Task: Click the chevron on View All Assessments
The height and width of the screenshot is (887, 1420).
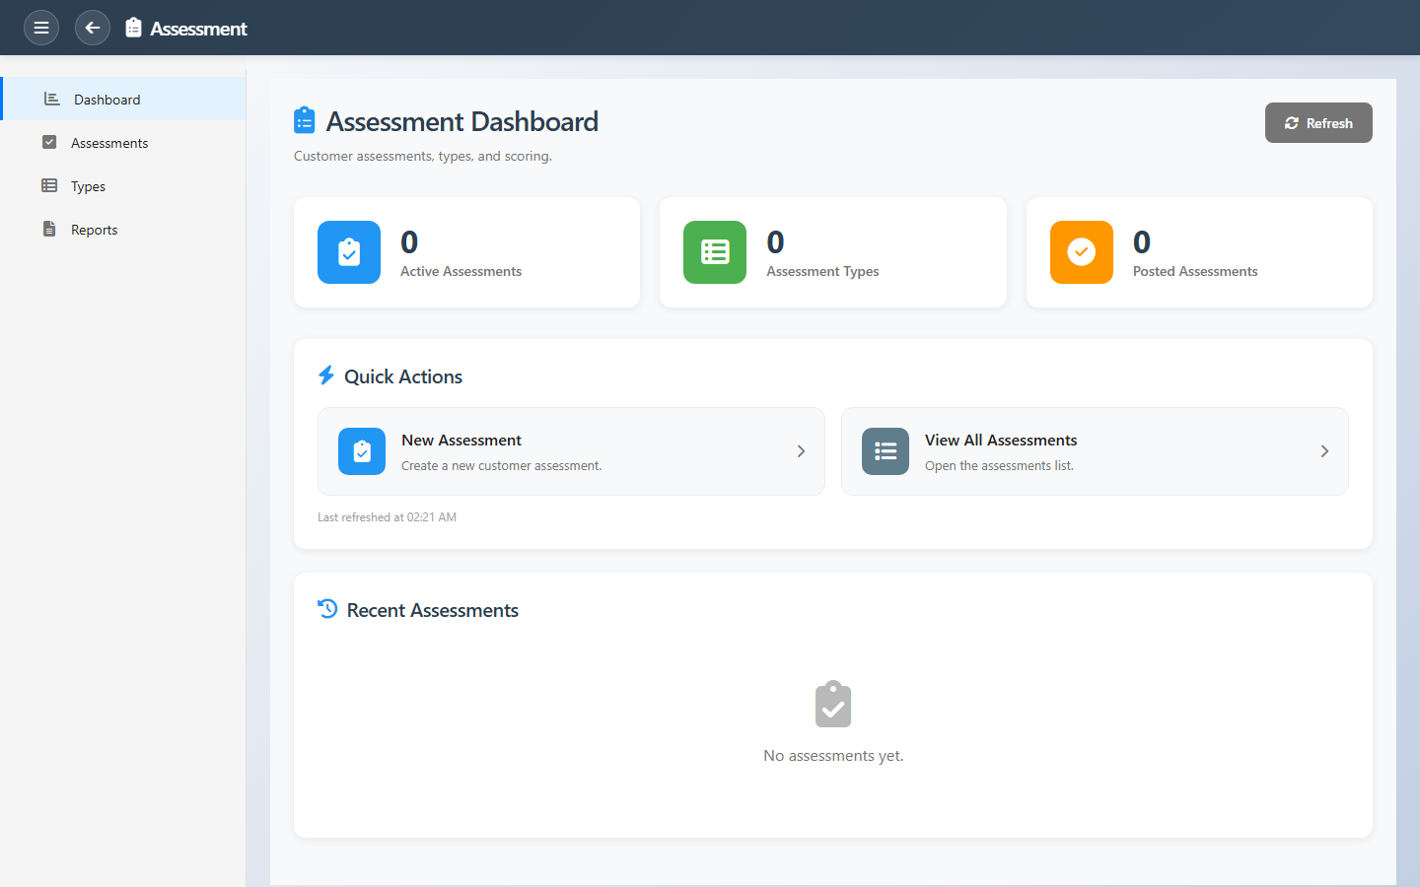Action: [x=1324, y=451]
